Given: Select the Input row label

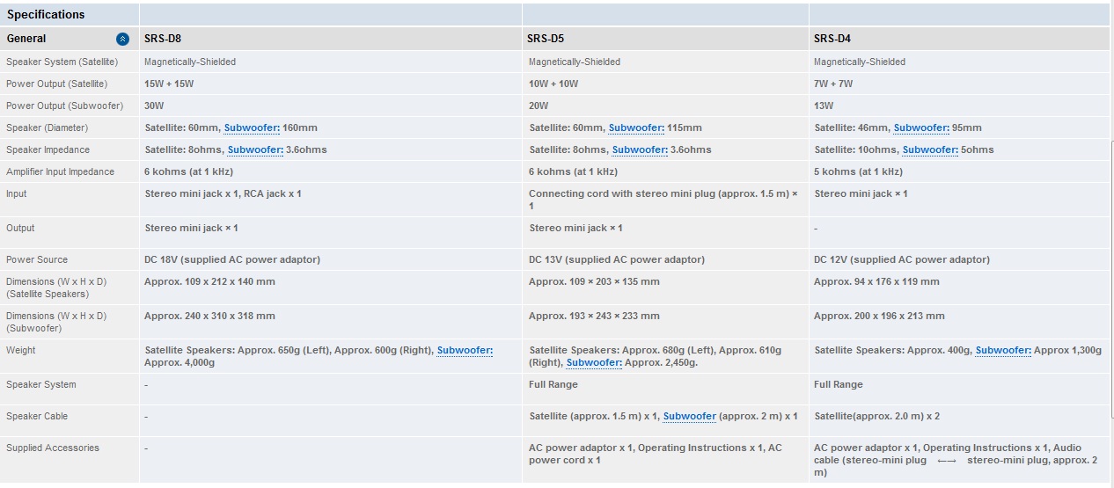Looking at the screenshot, I should coord(16,193).
